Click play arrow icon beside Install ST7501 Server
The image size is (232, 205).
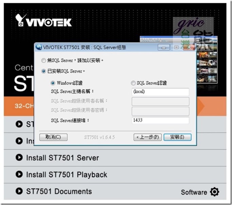19,157
